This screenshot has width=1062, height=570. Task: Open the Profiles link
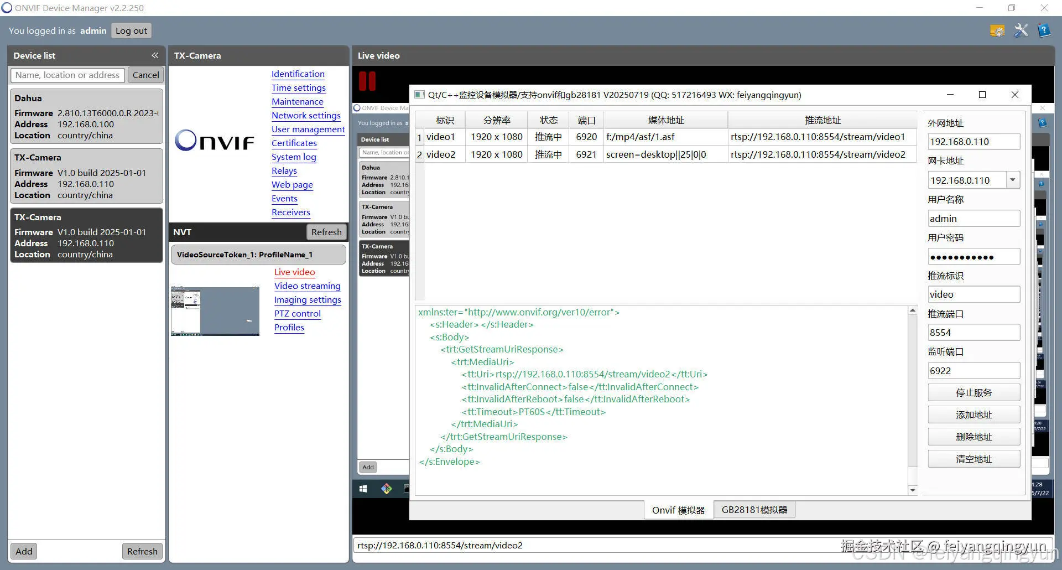[x=289, y=328]
